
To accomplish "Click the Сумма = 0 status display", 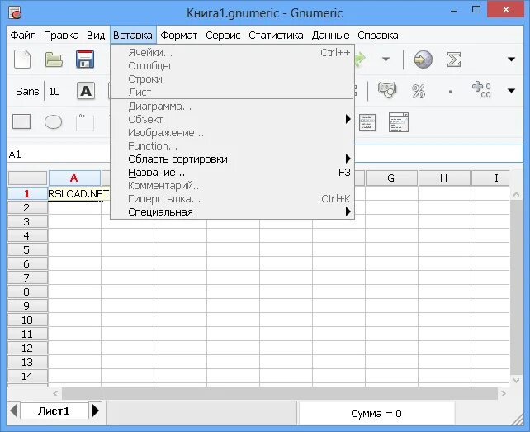I will (376, 413).
